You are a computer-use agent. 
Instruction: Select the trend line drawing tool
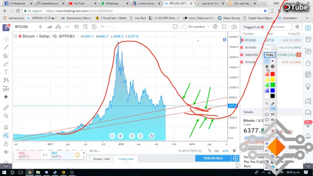click(x=6, y=47)
